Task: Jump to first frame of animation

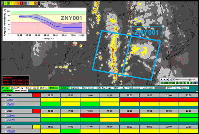Action: [x=162, y=79]
